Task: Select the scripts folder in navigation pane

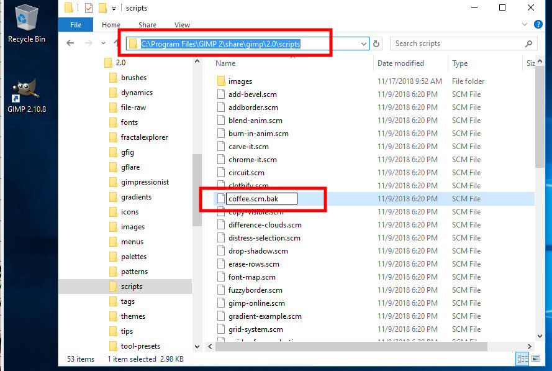Action: [125, 286]
